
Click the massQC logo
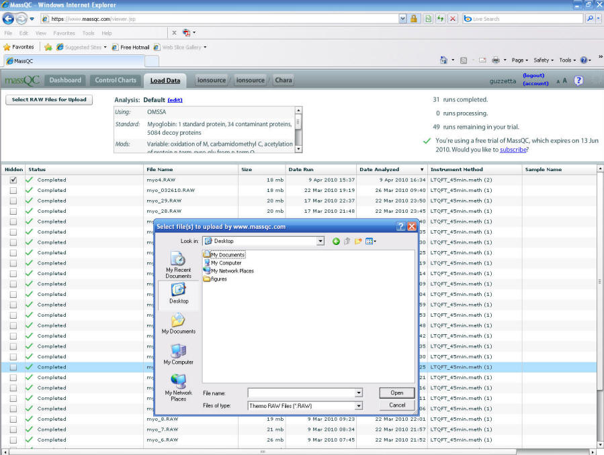coord(22,81)
